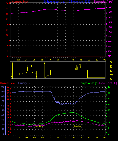
Task: Click the 'Windspeed (kph)' axis title
Action: point(19,1)
